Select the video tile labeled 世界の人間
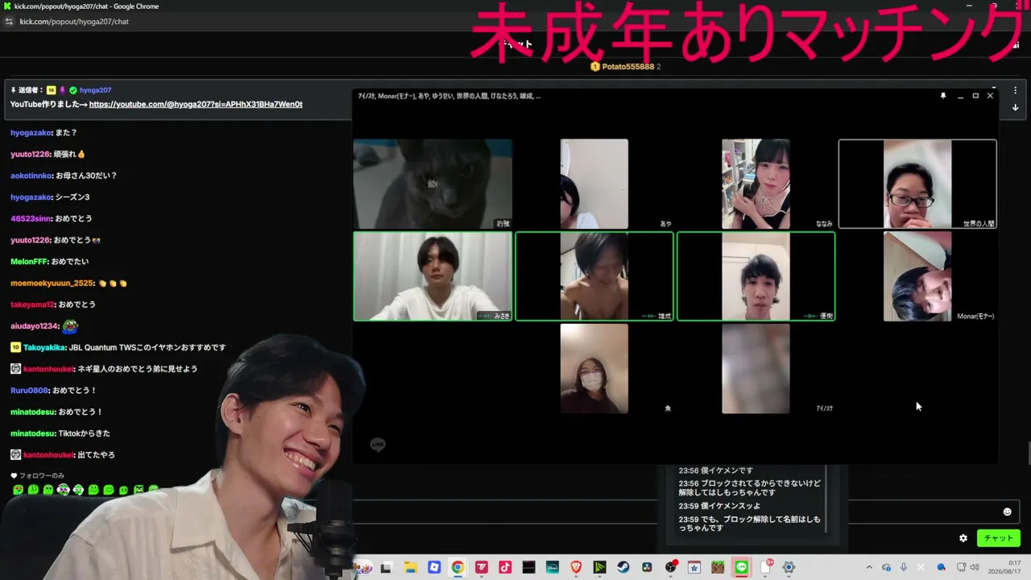Viewport: 1031px width, 580px height. click(917, 184)
